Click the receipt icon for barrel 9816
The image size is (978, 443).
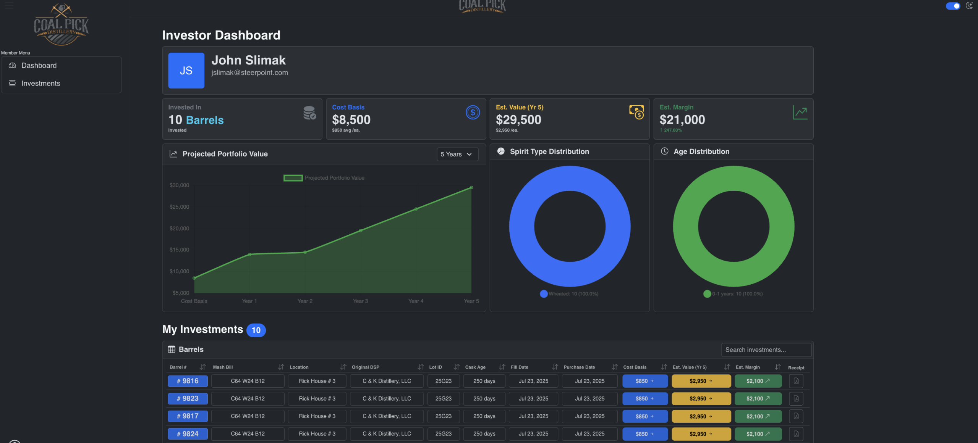point(796,381)
